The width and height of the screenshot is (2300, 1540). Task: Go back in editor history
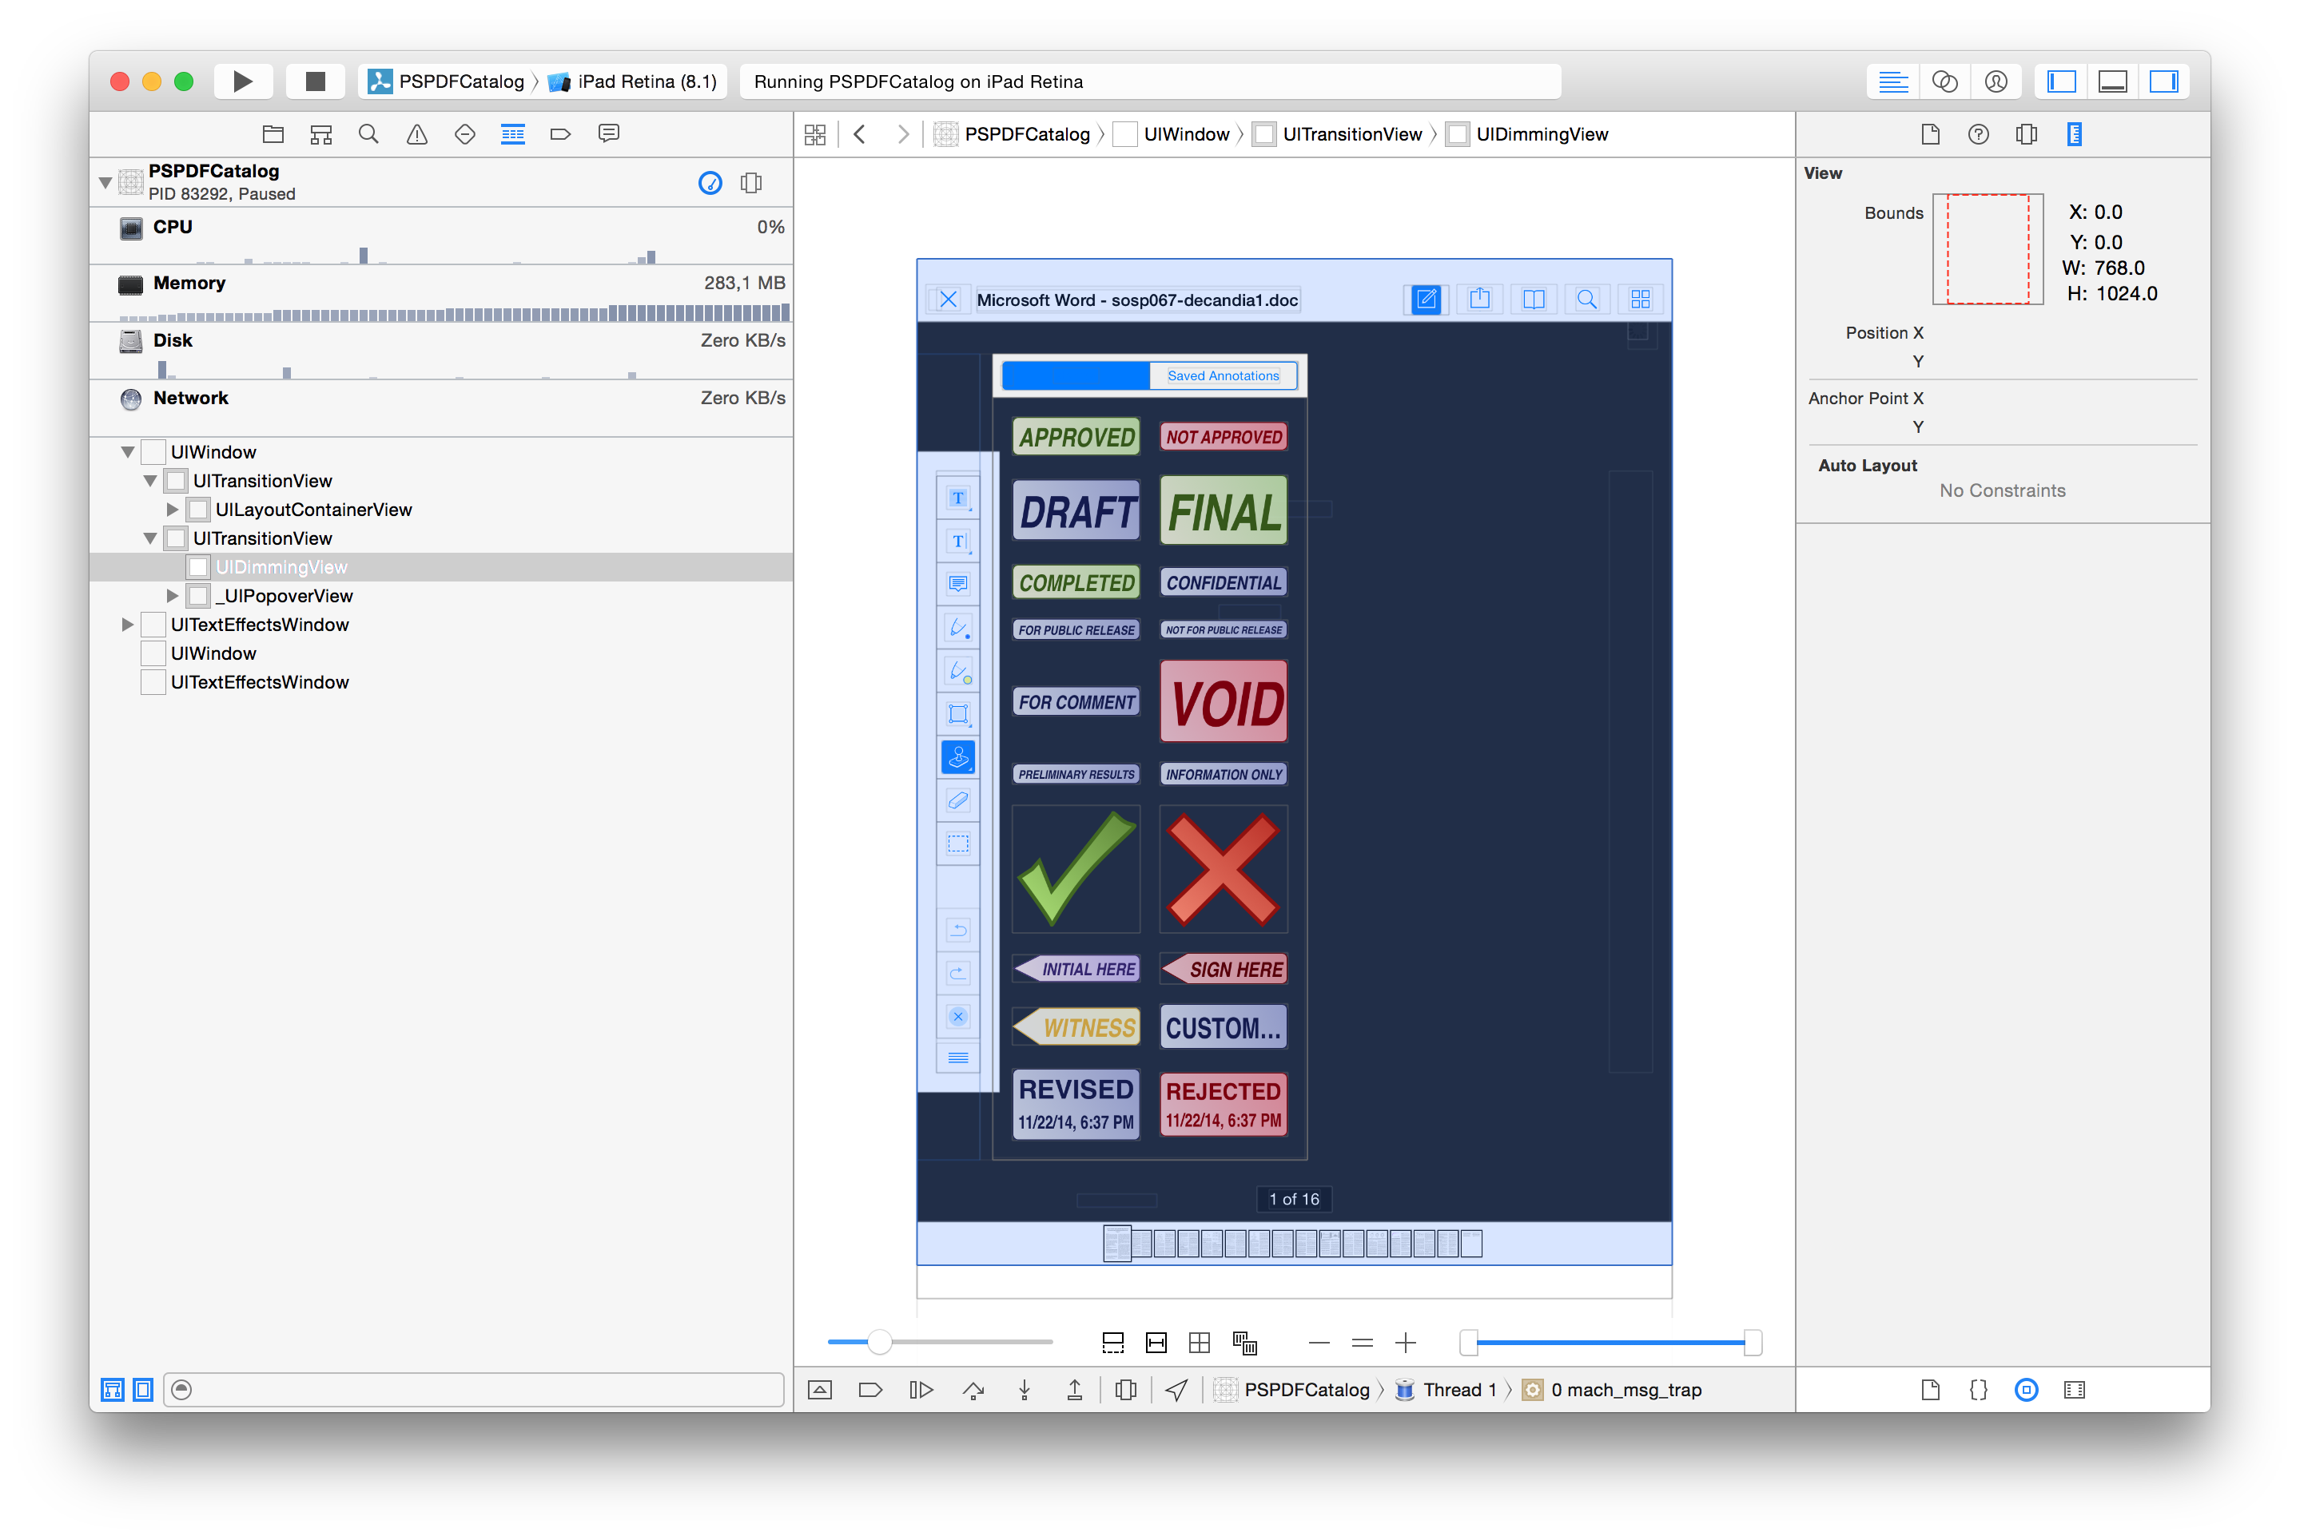click(860, 134)
